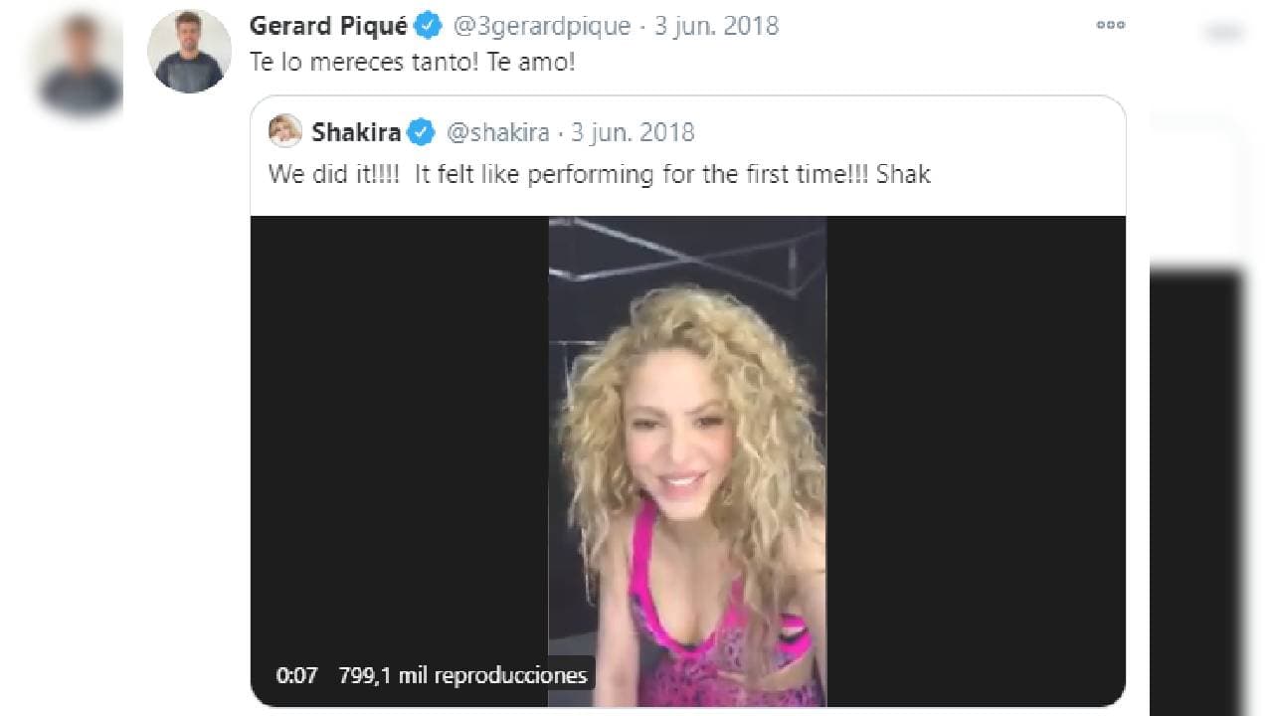Image resolution: width=1273 pixels, height=716 pixels.
Task: Click the date on Shakira's quoted tweet
Action: coord(633,132)
